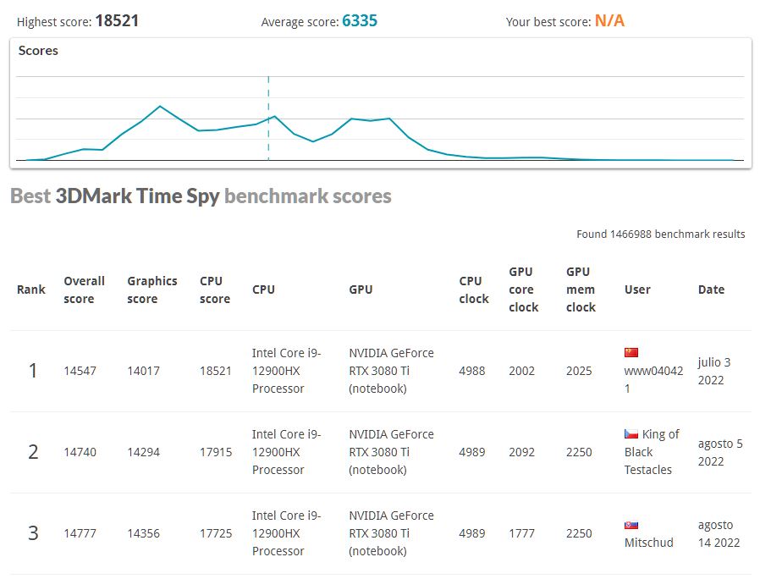Click overall score 14740 in rank 2 row
The height and width of the screenshot is (579, 760).
[80, 452]
